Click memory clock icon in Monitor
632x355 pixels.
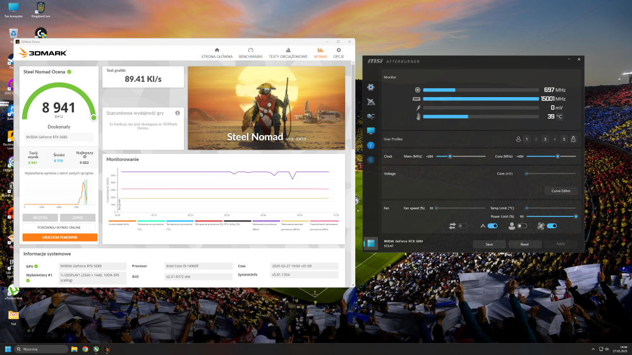tap(416, 99)
